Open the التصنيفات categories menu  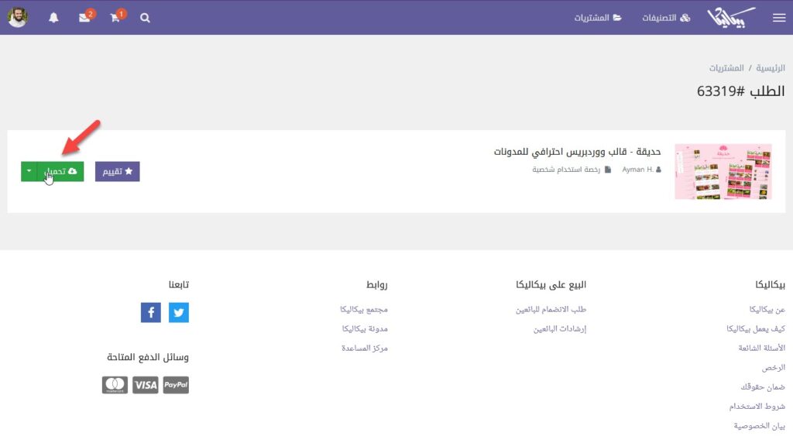[665, 18]
